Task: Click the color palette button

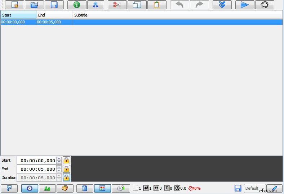Action: tap(65, 188)
